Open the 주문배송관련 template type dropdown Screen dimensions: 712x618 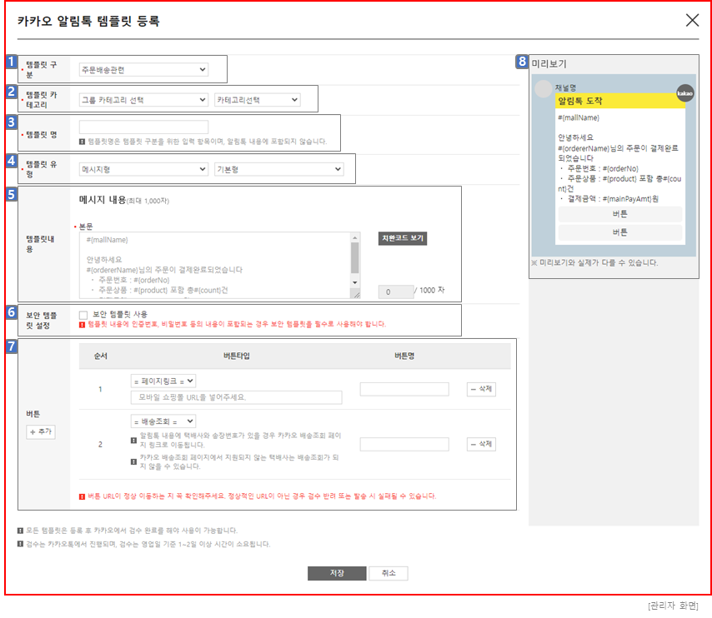coord(143,69)
